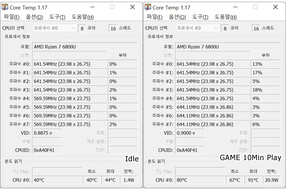
Task: Open 옵션(O) menu in right window
Action: point(177,17)
